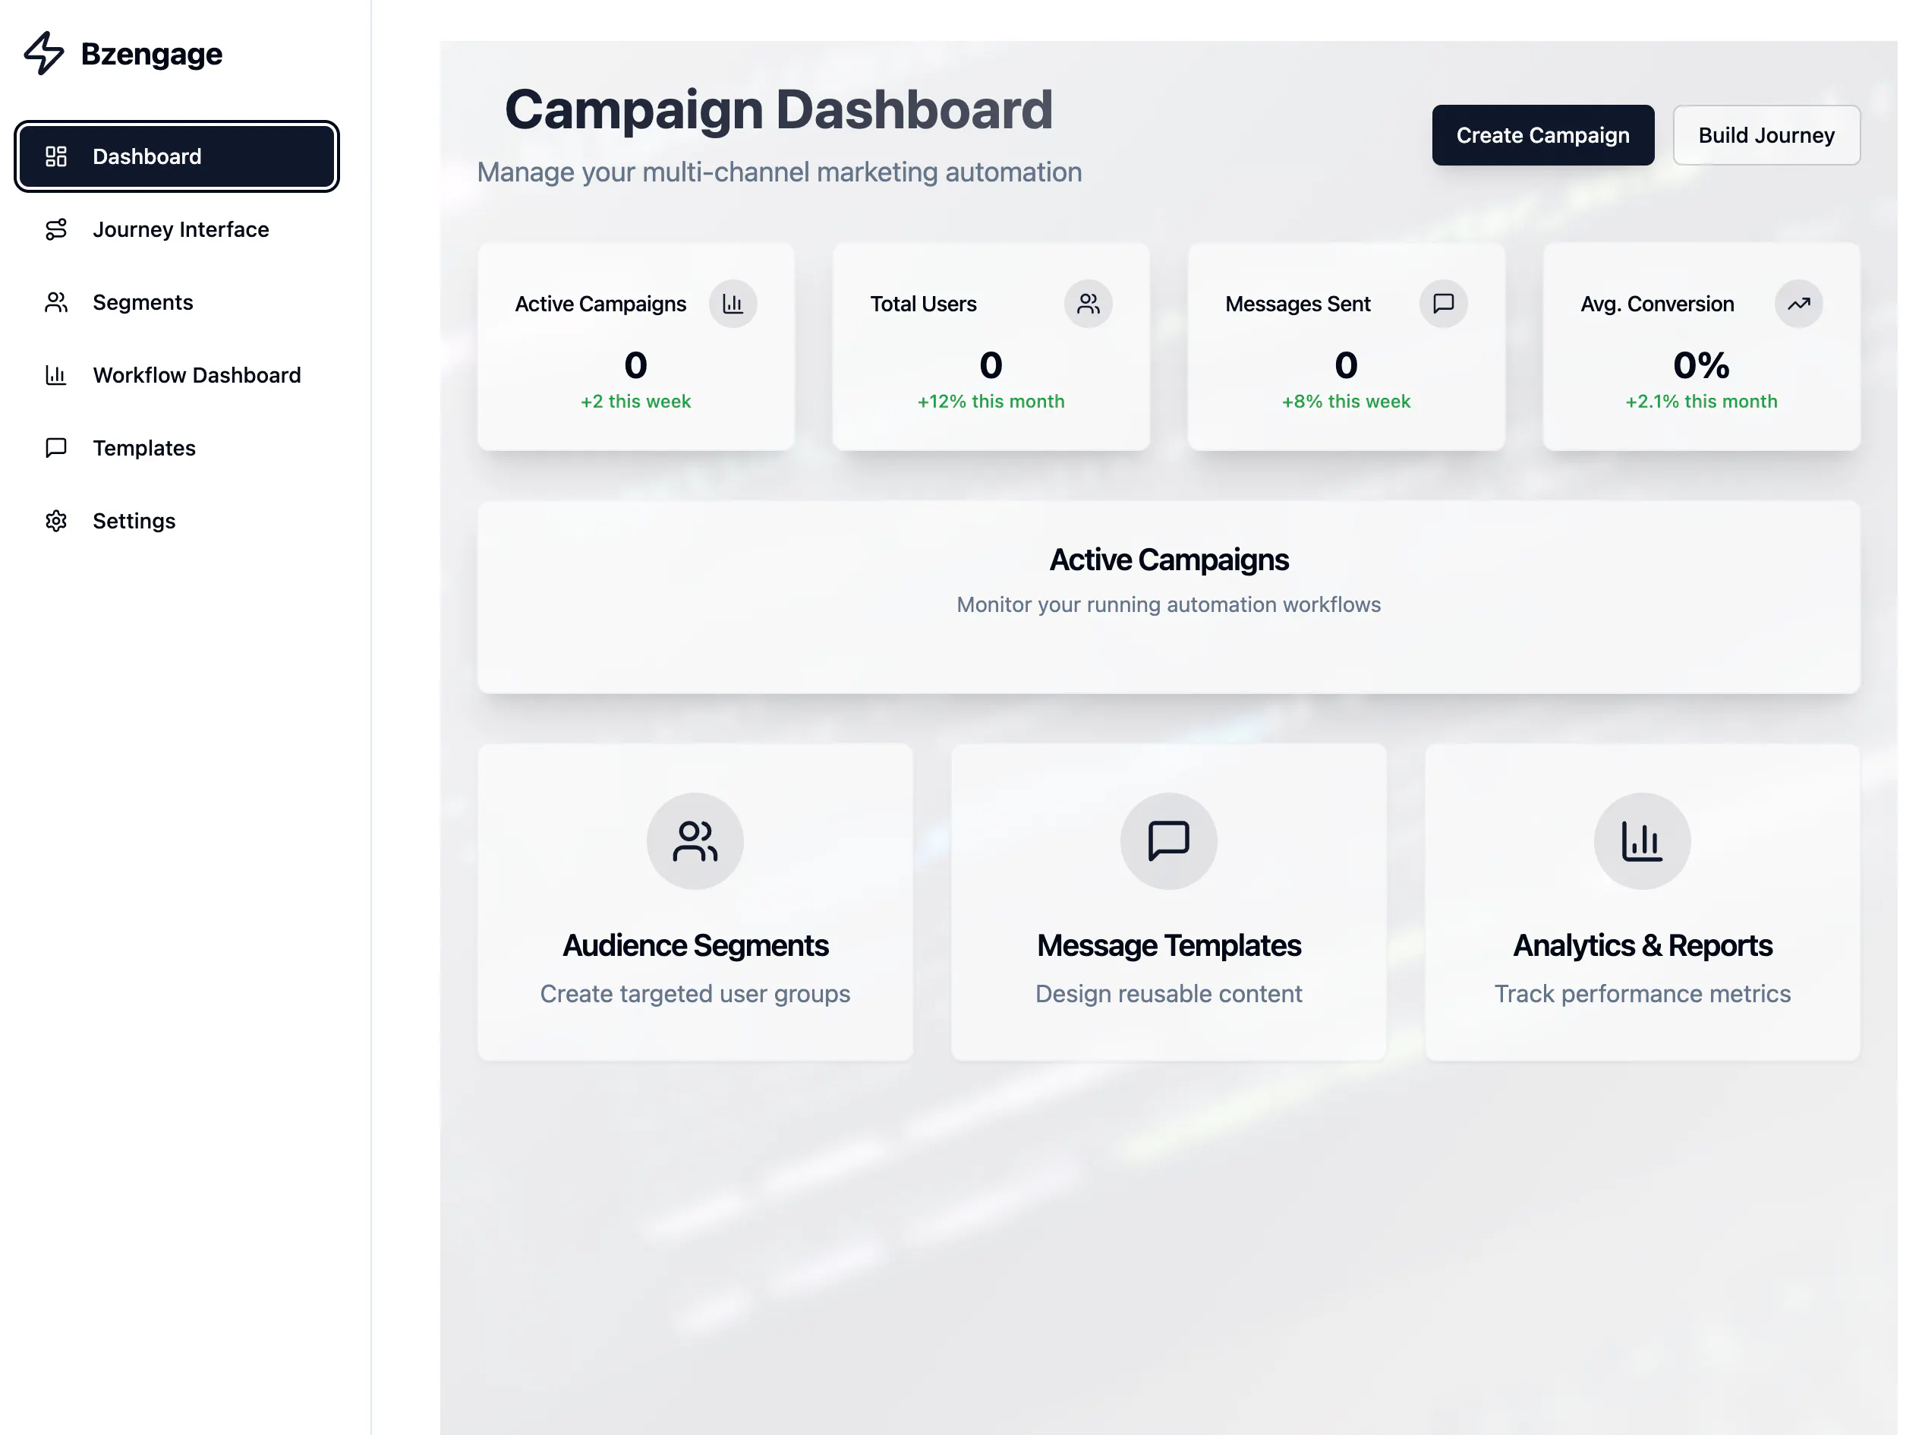Screen dimensions: 1922x1435
Task: Click the Audience Segments people icon
Action: tap(695, 840)
